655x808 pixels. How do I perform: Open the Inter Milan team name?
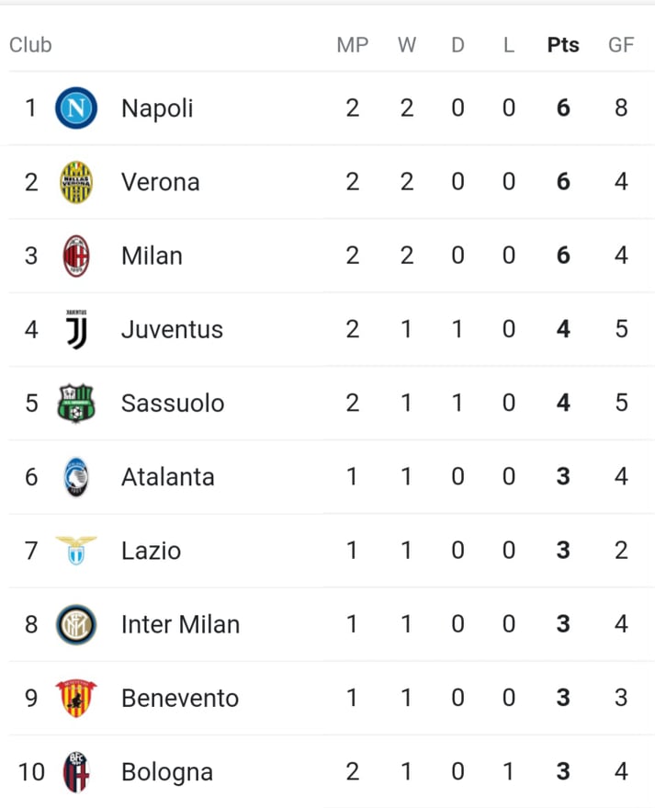point(181,624)
